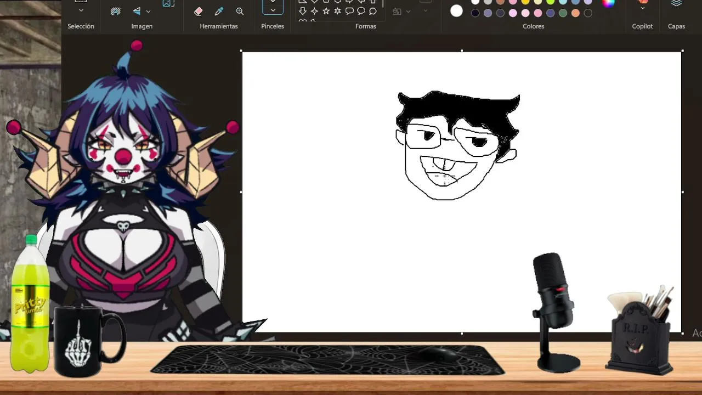702x395 pixels.
Task: Select the background removal tool in Imagen
Action: tap(115, 11)
